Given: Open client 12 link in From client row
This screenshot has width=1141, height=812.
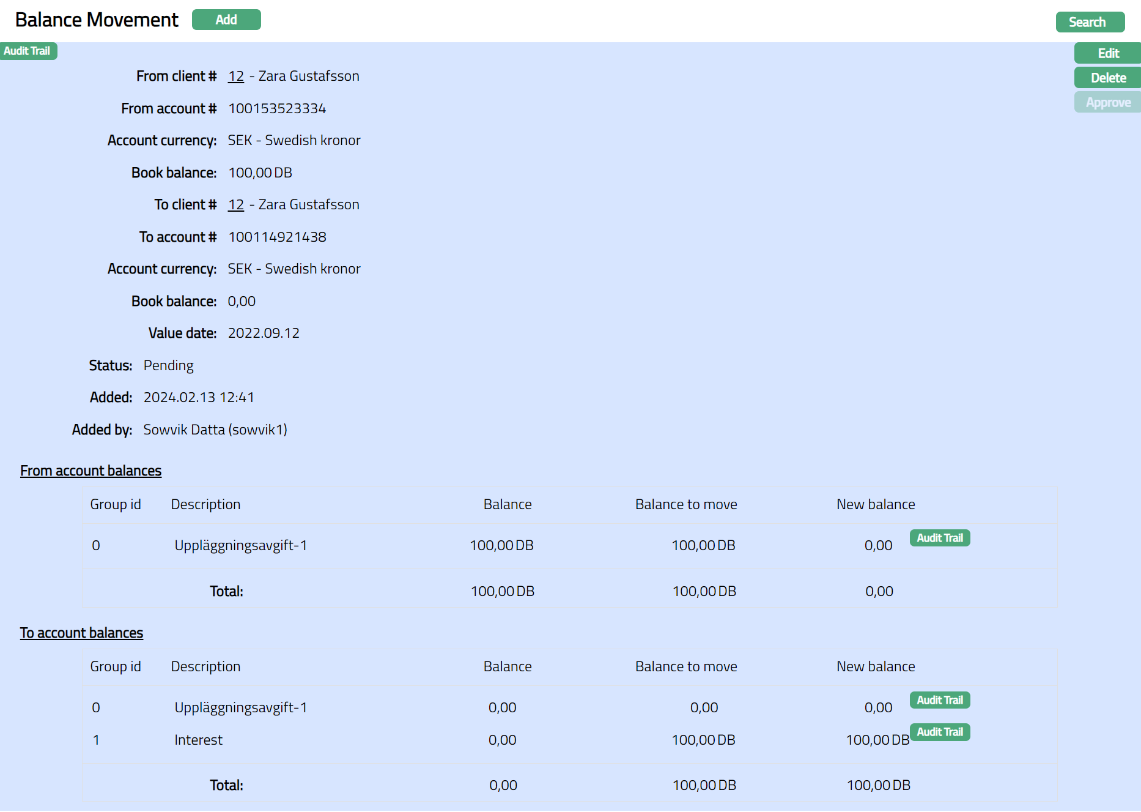Looking at the screenshot, I should pos(236,76).
